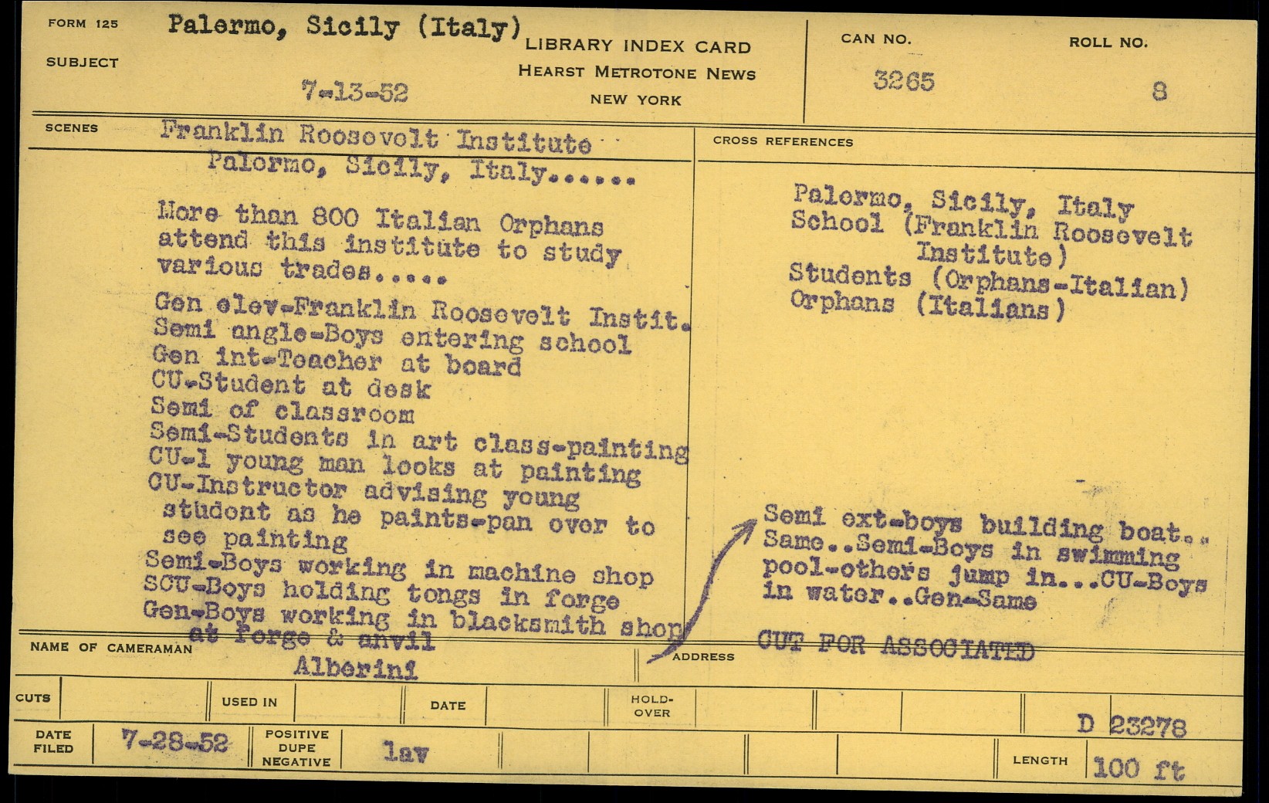Click the 'Students (Orphans-Italian)' cross reference
Viewport: 1269px width, 803px height.
pos(988,280)
